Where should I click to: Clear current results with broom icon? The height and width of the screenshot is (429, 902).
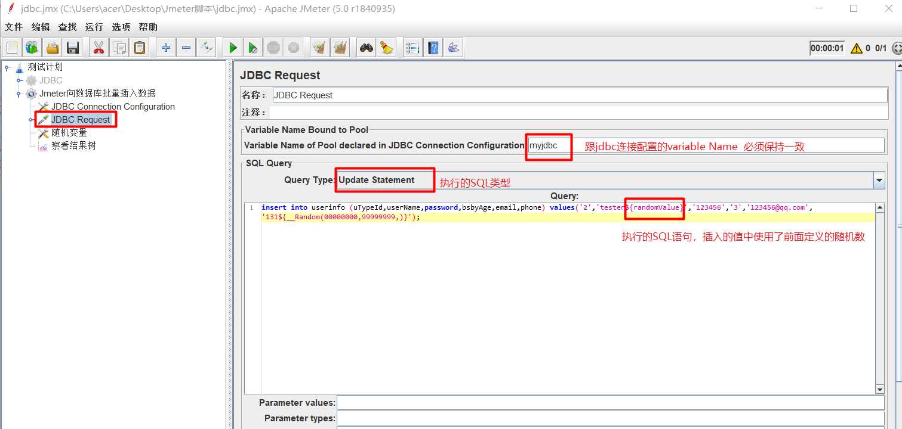pyautogui.click(x=320, y=48)
